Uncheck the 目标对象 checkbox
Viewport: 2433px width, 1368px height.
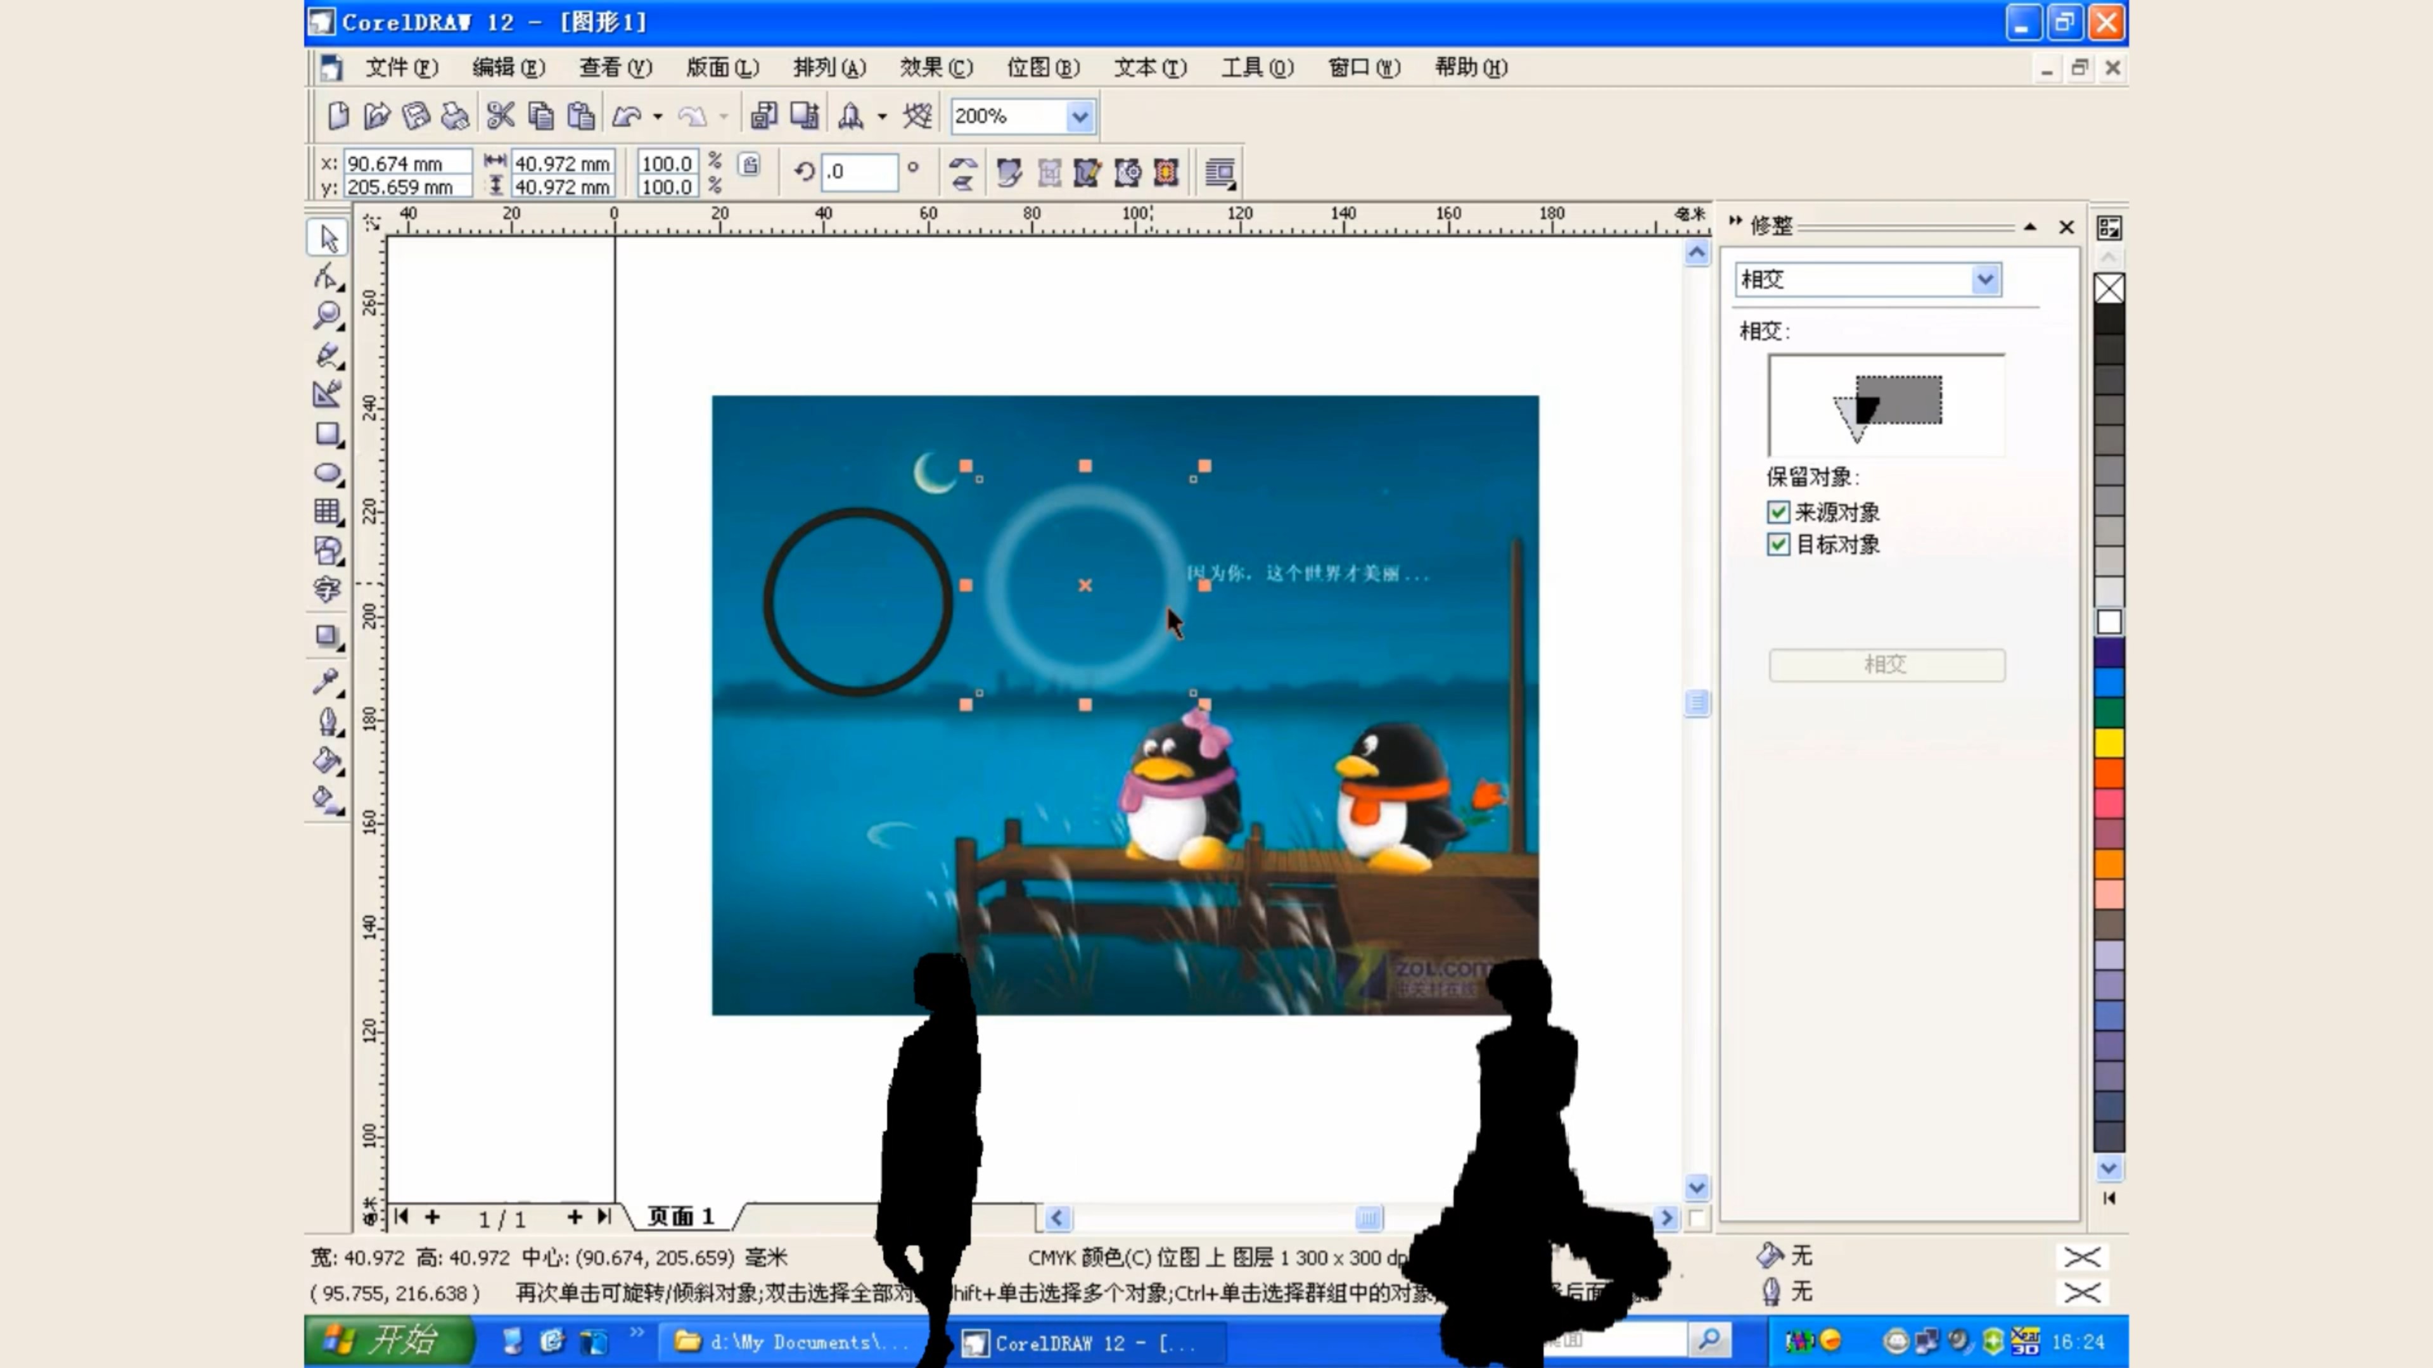(x=1777, y=545)
